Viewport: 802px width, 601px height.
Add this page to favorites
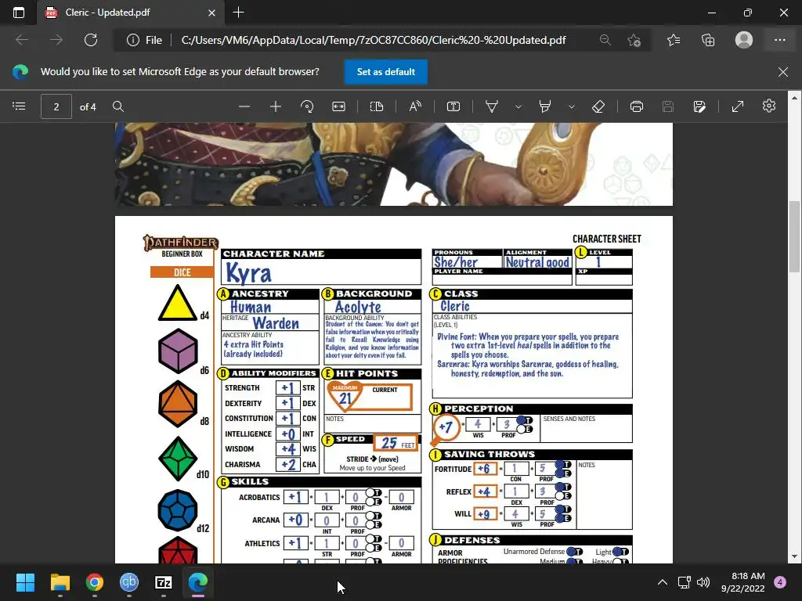coord(634,40)
